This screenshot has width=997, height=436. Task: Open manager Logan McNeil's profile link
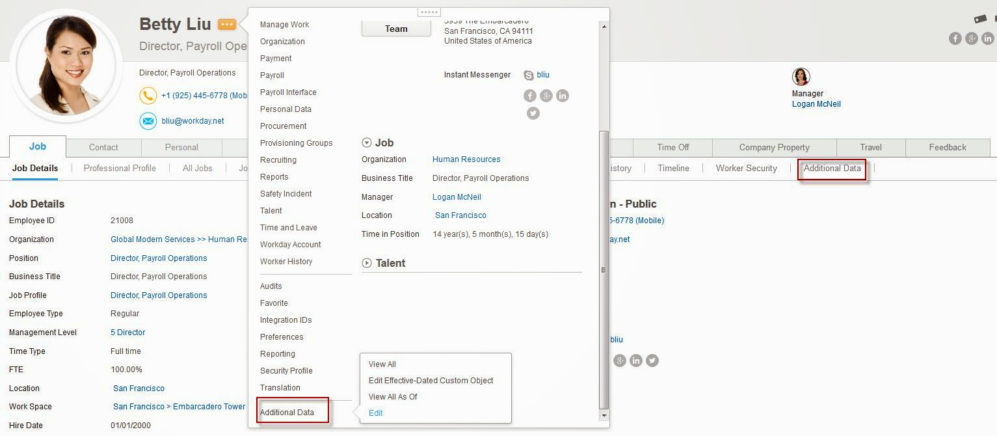point(816,103)
